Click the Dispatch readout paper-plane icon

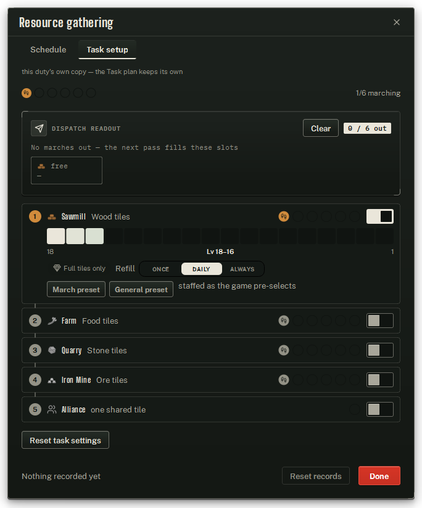tap(39, 128)
